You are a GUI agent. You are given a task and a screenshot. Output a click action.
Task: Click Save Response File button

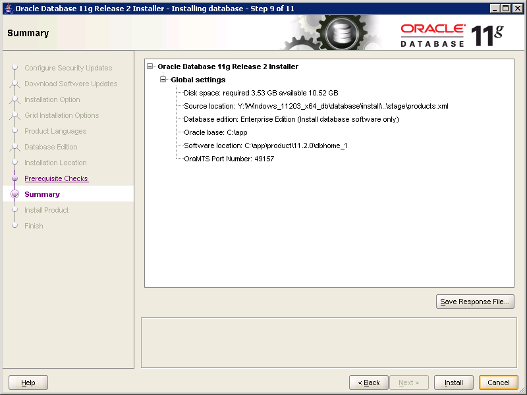[x=475, y=302]
